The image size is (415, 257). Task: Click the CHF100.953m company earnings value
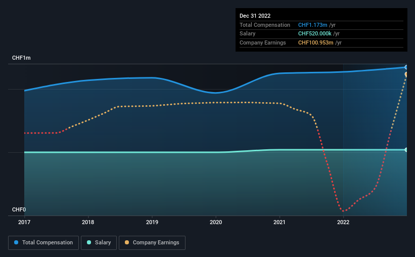[316, 42]
